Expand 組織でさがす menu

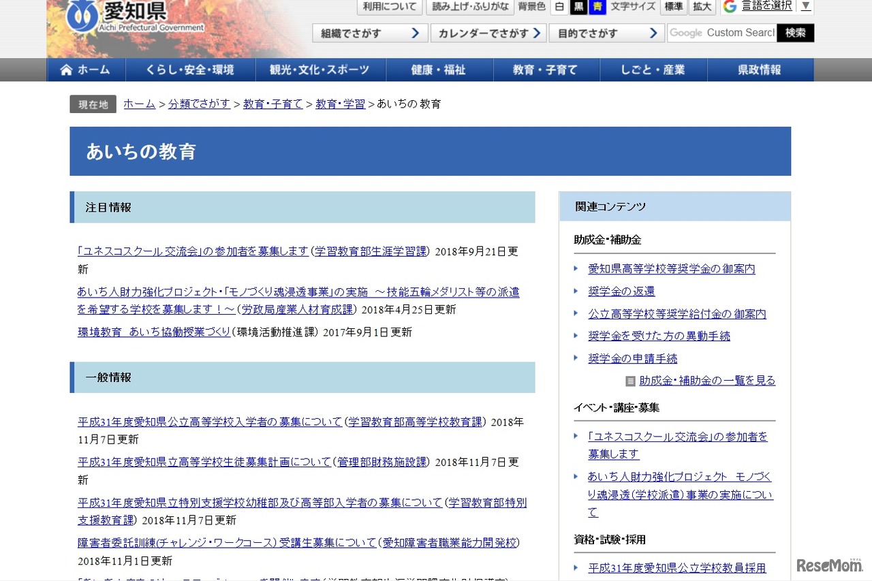(370, 33)
